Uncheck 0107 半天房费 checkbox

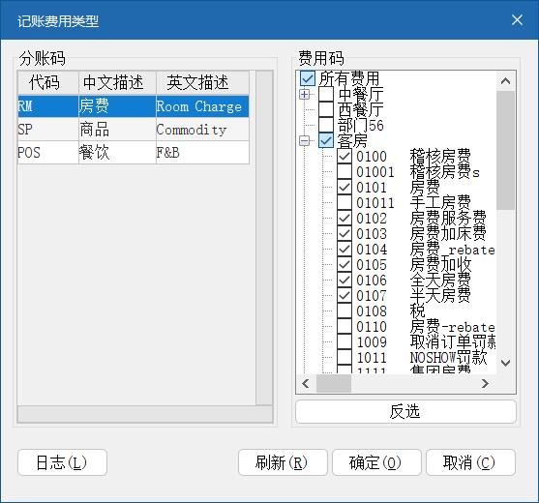click(344, 295)
